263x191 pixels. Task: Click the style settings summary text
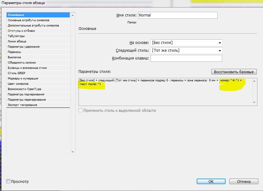[161, 82]
